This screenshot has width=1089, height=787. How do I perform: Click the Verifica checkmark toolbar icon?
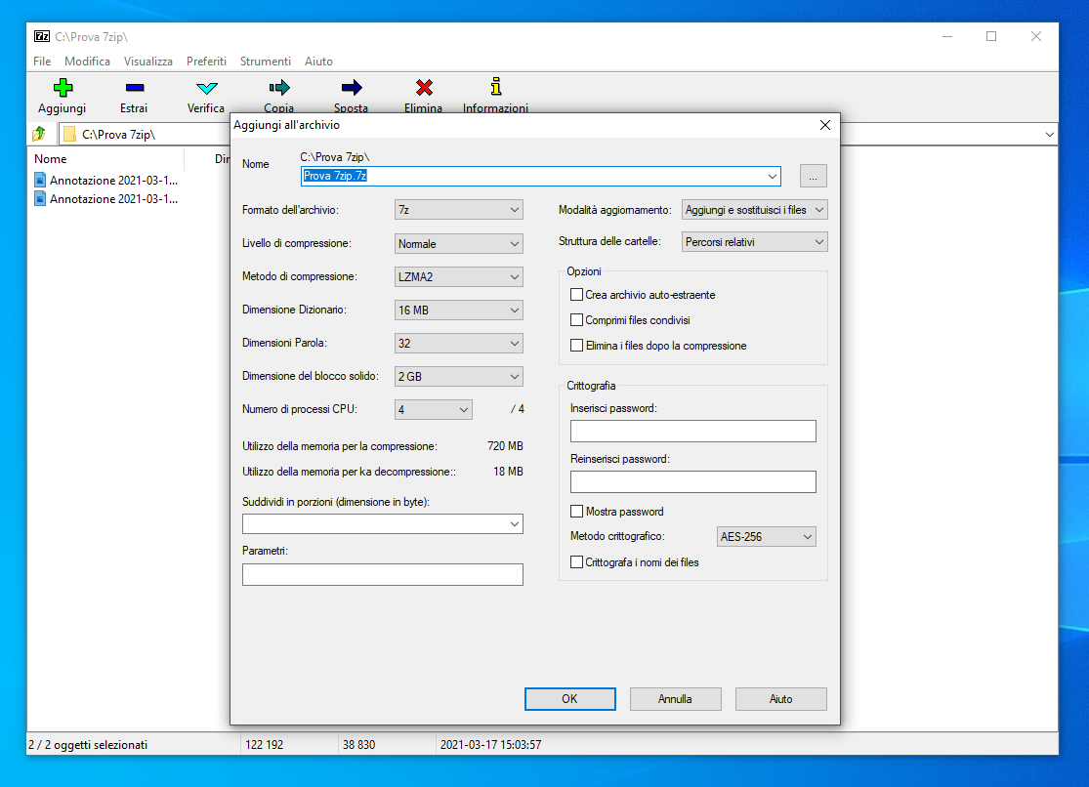206,88
